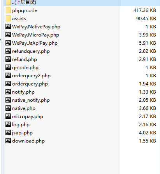
Task: Select the native.php file name
Action: 24,108
